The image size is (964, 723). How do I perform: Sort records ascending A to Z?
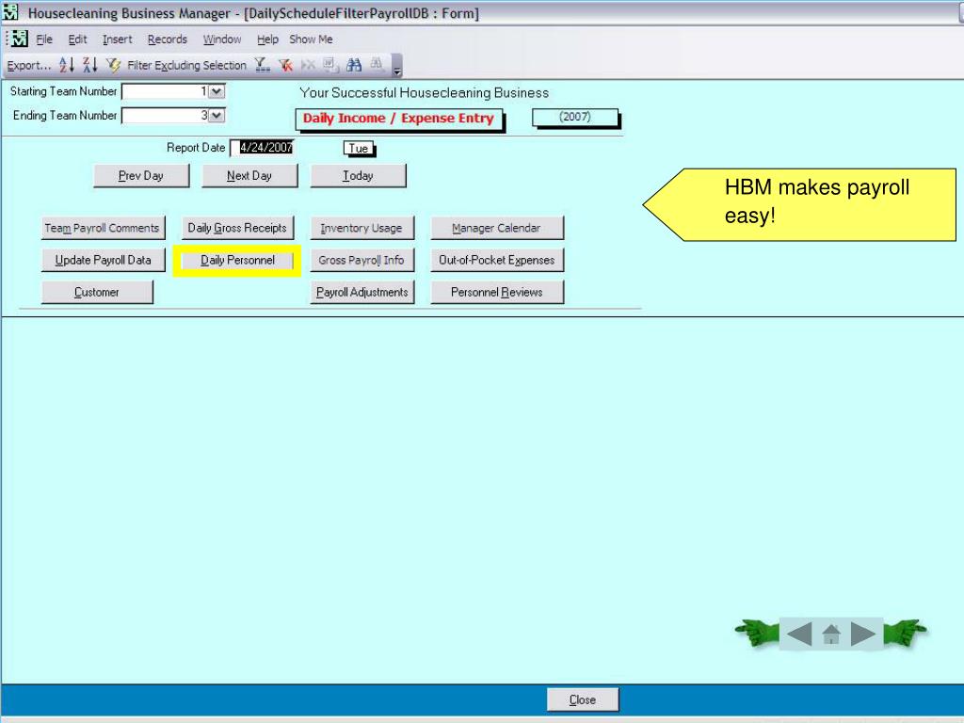tap(67, 65)
